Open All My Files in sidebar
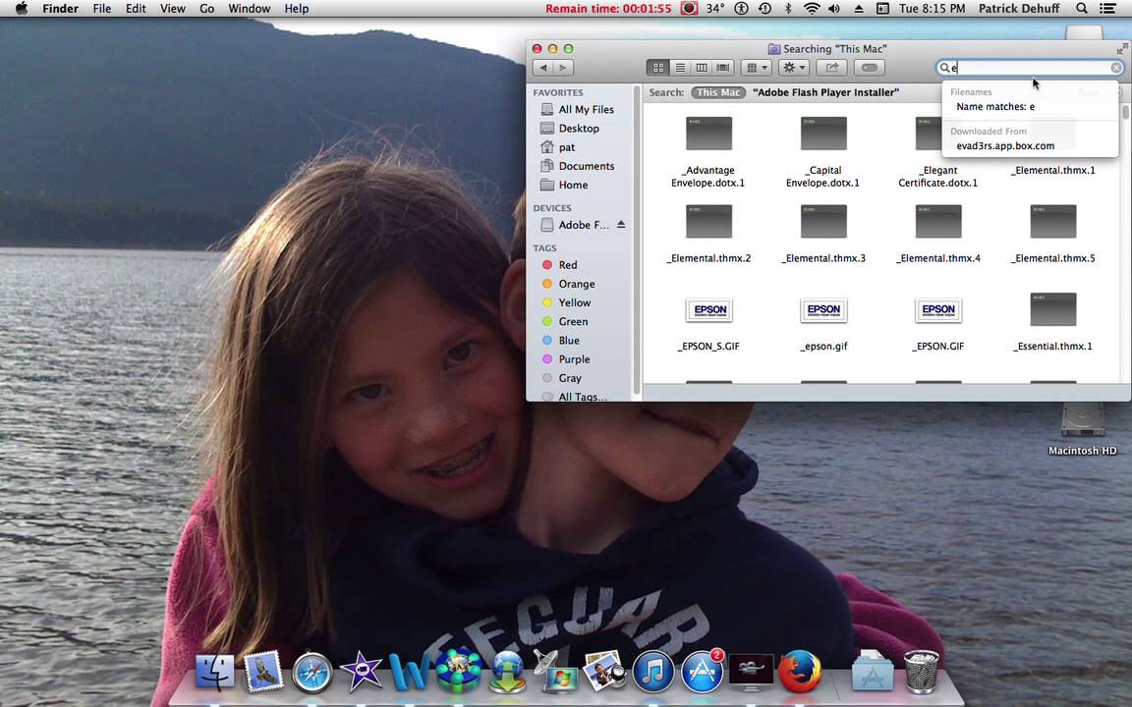This screenshot has width=1132, height=707. (587, 110)
